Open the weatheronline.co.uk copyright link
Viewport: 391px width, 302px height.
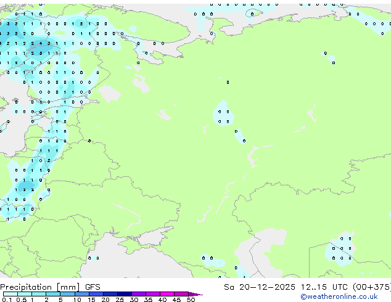(x=339, y=296)
